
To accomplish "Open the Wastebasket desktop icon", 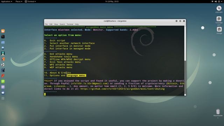I will pos(218,114).
